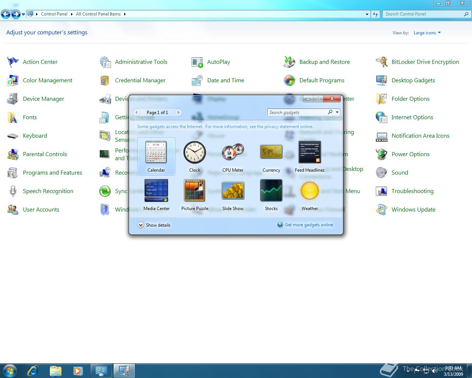Open Internet Options icon
Screen dimensions: 472x378
click(382, 117)
